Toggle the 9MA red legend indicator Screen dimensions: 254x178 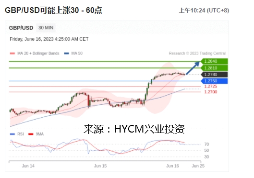click(31, 134)
